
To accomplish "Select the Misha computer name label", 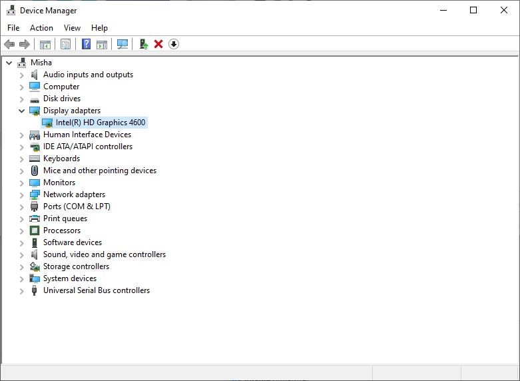I will pos(41,63).
